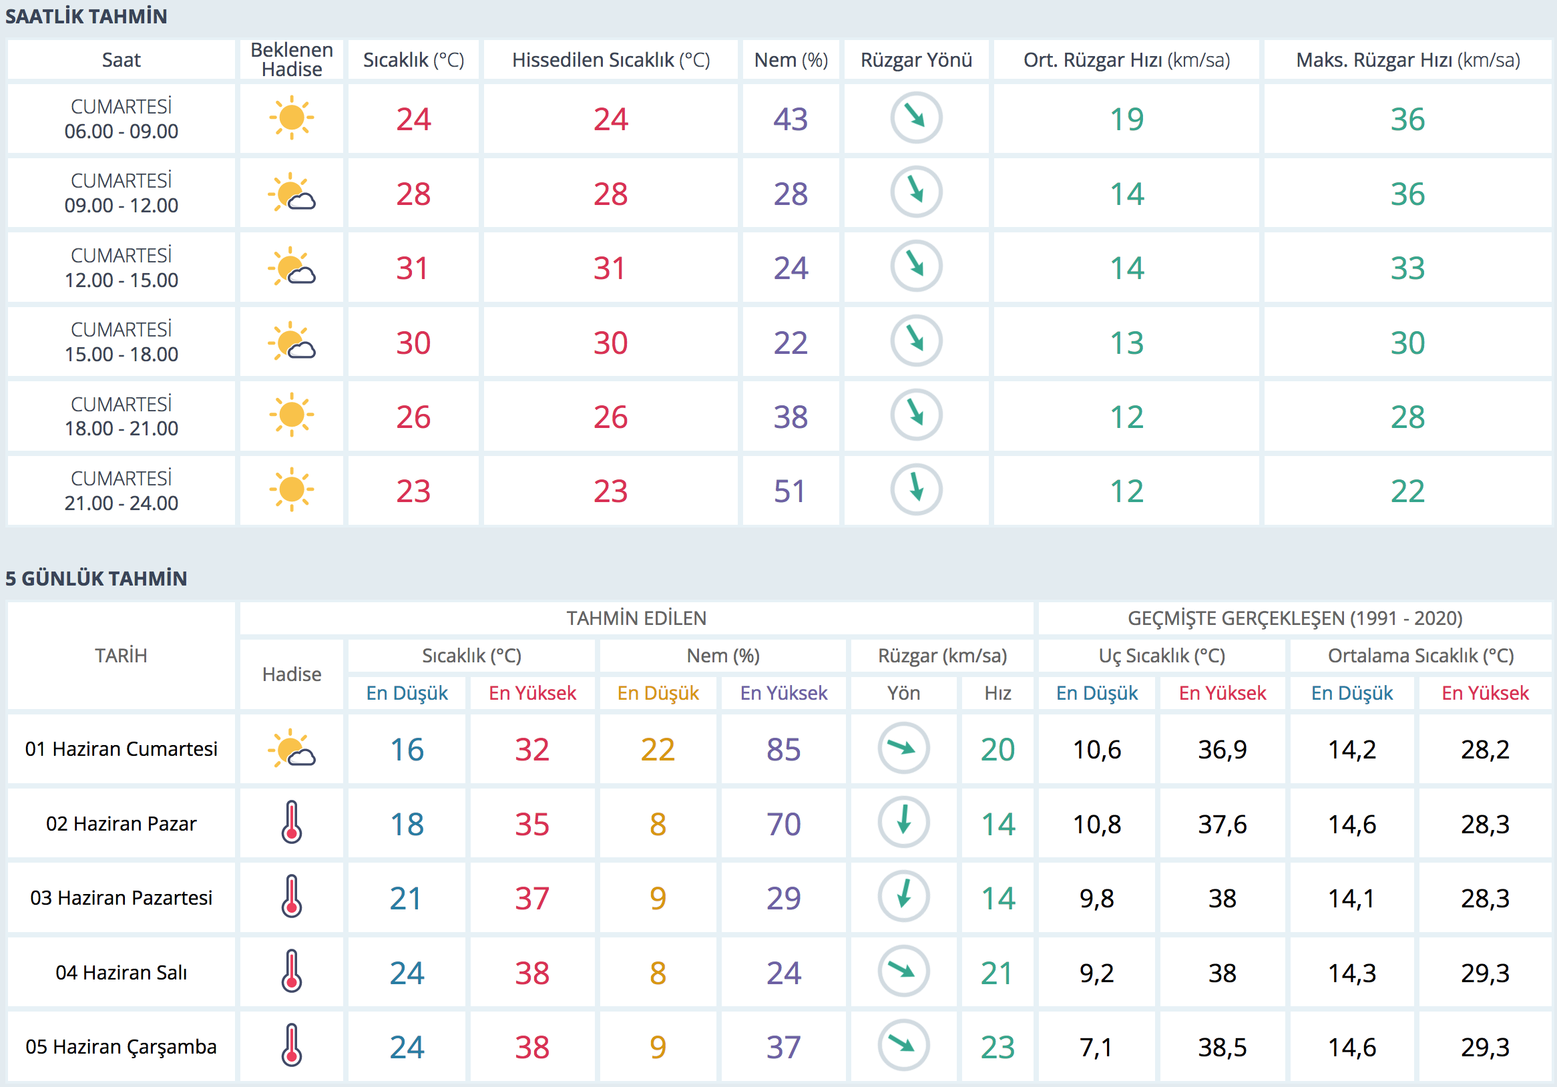Click the 03 Haziran Pazartesi date cell
This screenshot has width=1557, height=1087.
click(x=122, y=897)
